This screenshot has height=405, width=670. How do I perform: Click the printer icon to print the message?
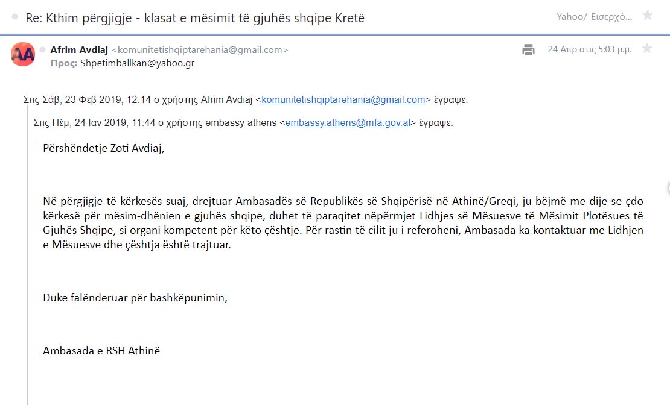click(528, 49)
